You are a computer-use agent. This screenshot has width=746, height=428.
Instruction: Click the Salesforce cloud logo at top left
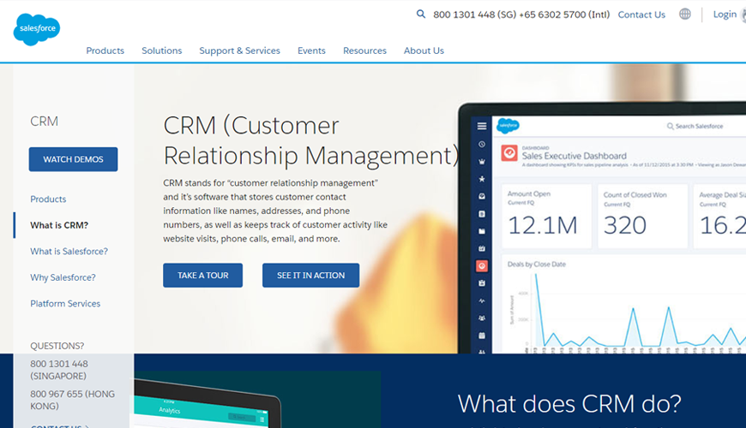point(37,29)
